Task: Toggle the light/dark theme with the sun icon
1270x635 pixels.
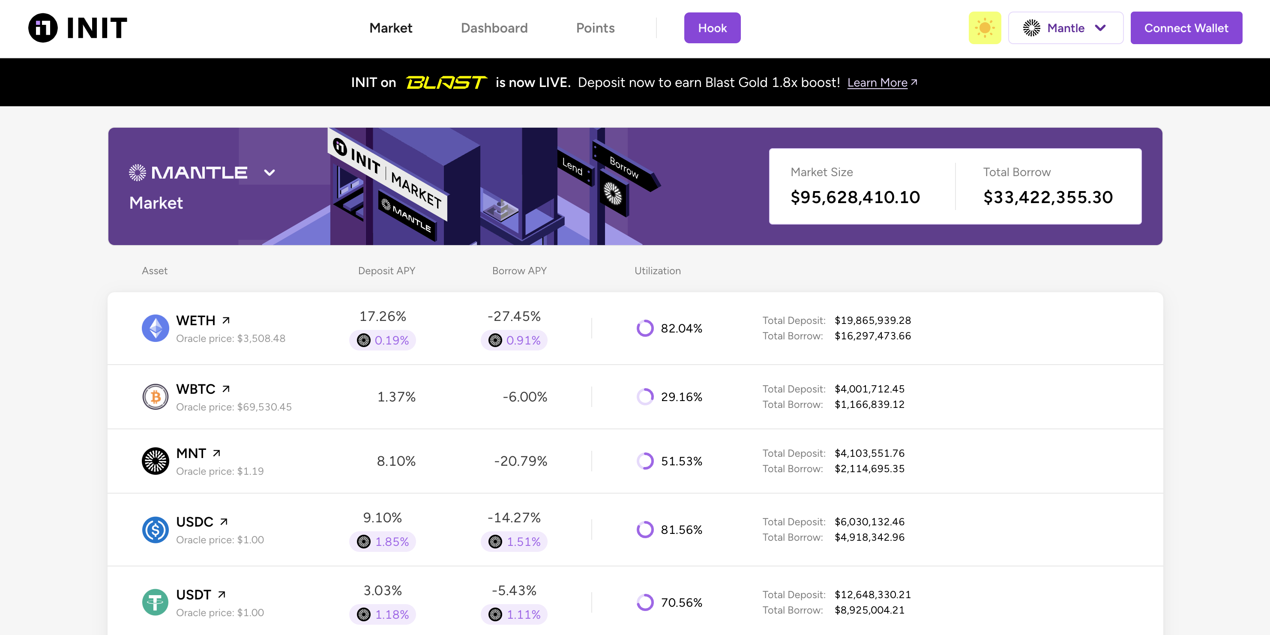Action: click(985, 27)
